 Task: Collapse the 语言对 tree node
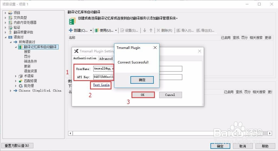point(5,37)
